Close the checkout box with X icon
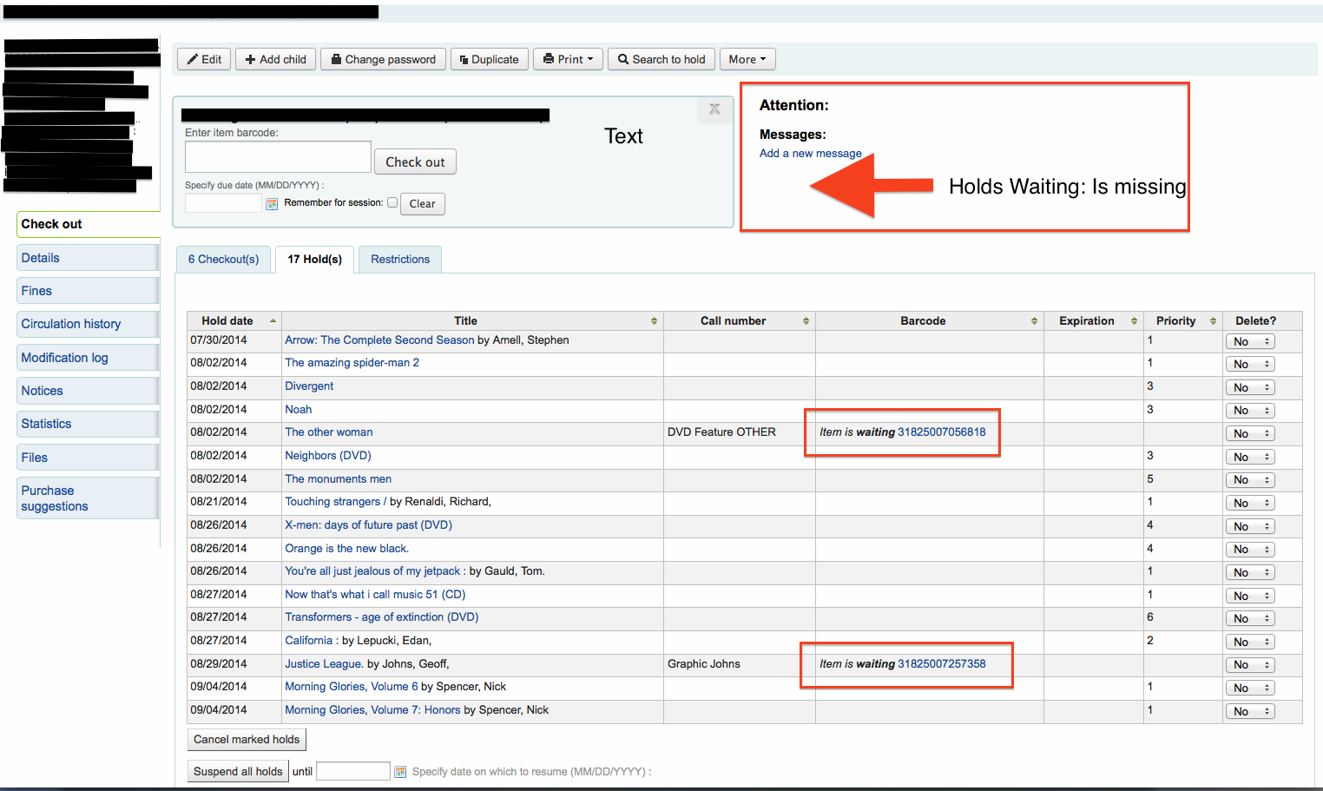 click(x=714, y=109)
